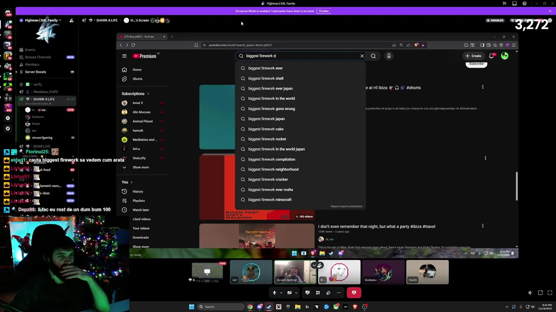556x312 pixels.
Task: Select the verify text channel
Action: click(x=46, y=84)
